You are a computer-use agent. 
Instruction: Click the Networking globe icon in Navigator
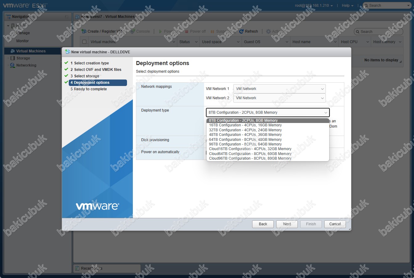13,65
